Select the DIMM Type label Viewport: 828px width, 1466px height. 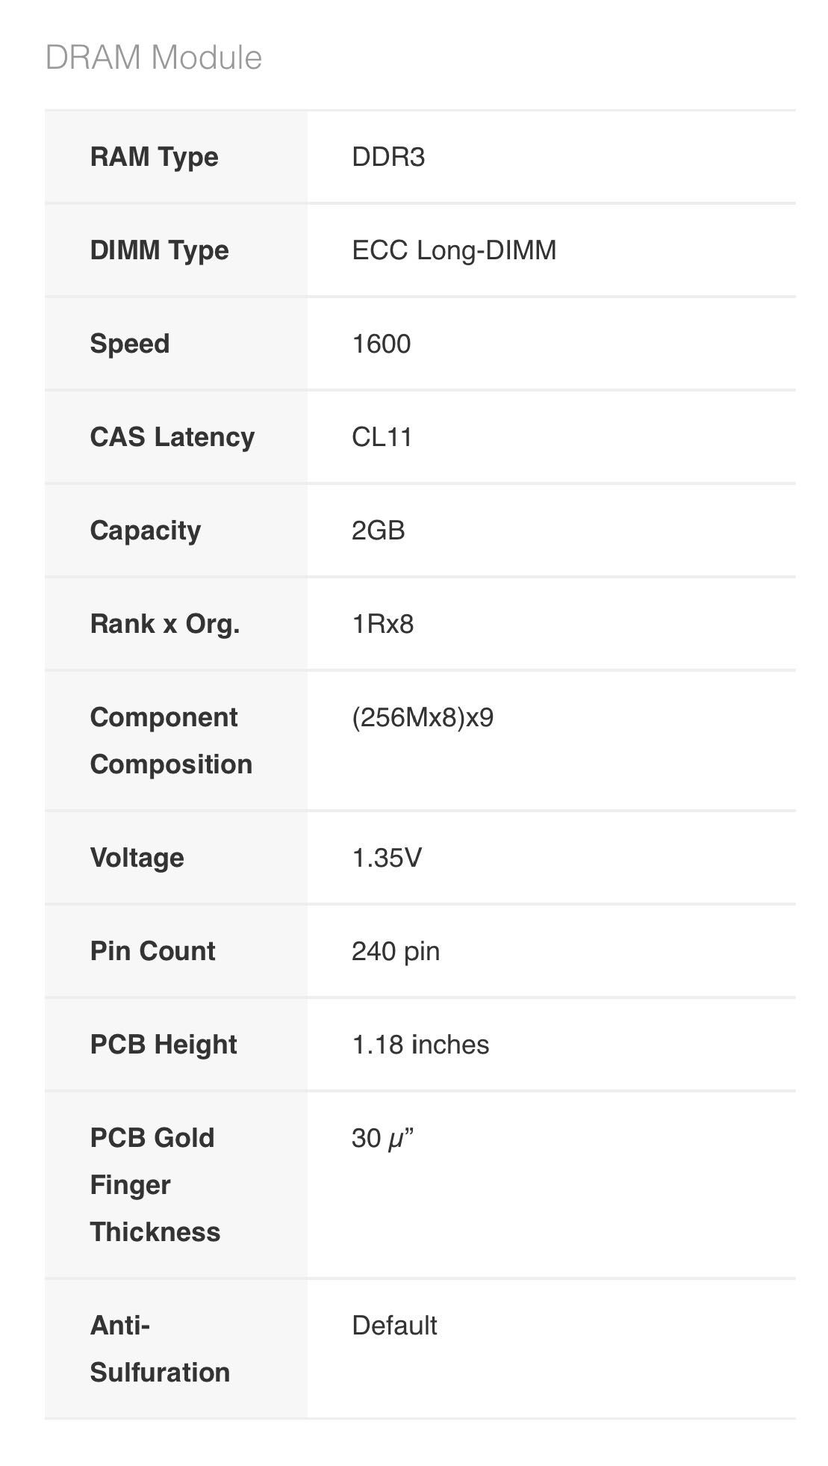[x=160, y=250]
